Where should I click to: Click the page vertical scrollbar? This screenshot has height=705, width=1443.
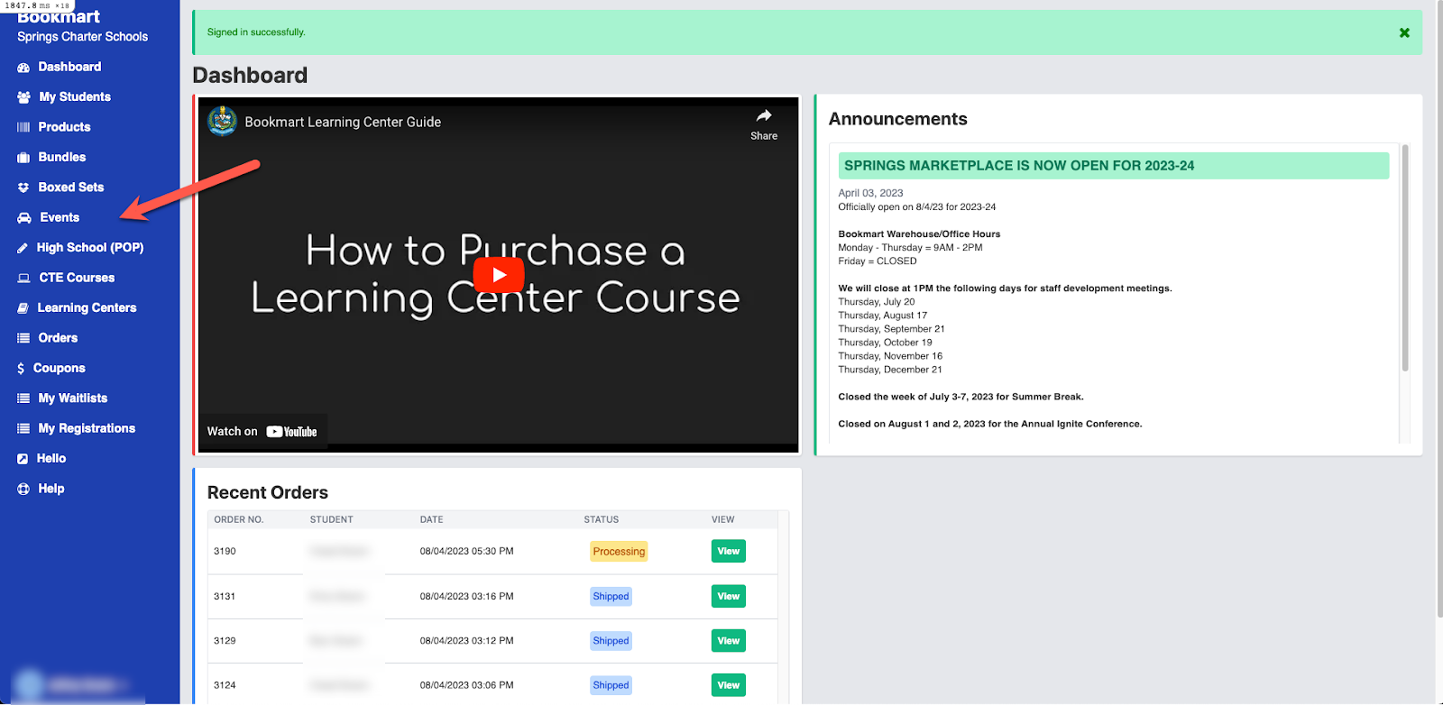[x=1438, y=311]
